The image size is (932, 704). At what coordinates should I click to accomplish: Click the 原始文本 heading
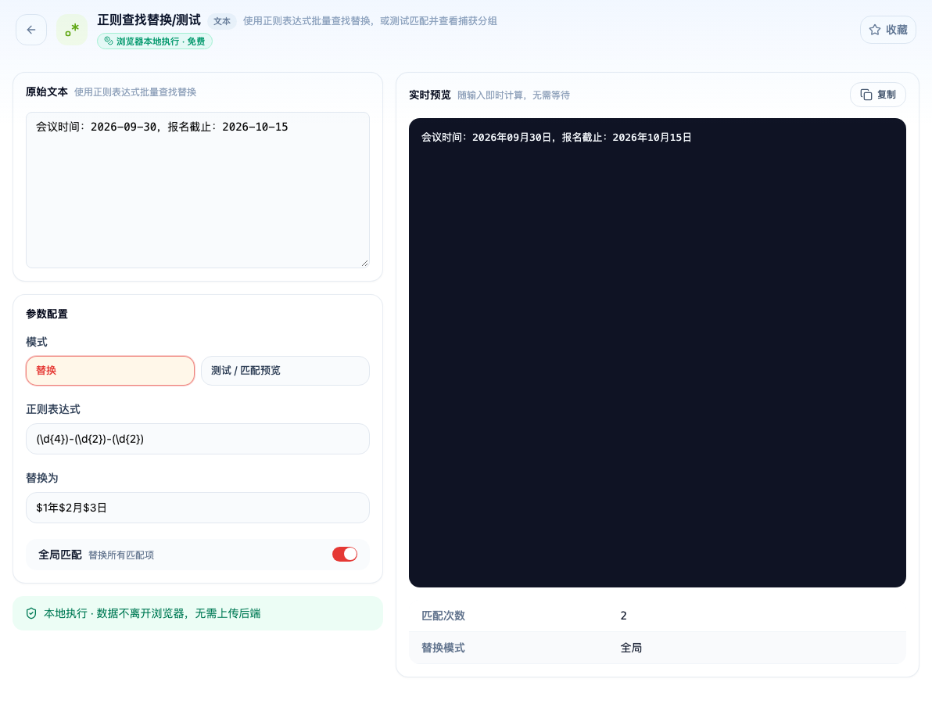coord(47,92)
